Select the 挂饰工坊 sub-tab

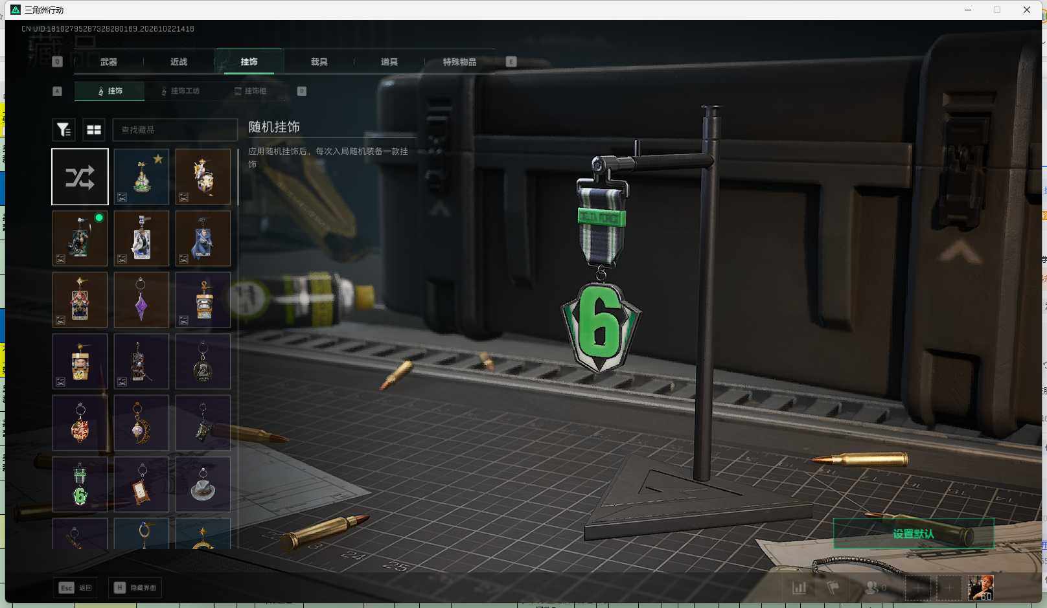point(181,91)
